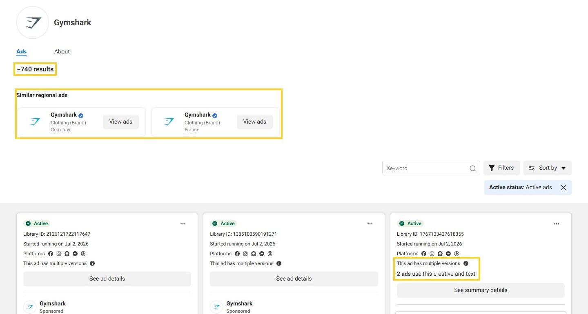588x314 pixels.
Task: Open the Filters panel
Action: tap(502, 168)
